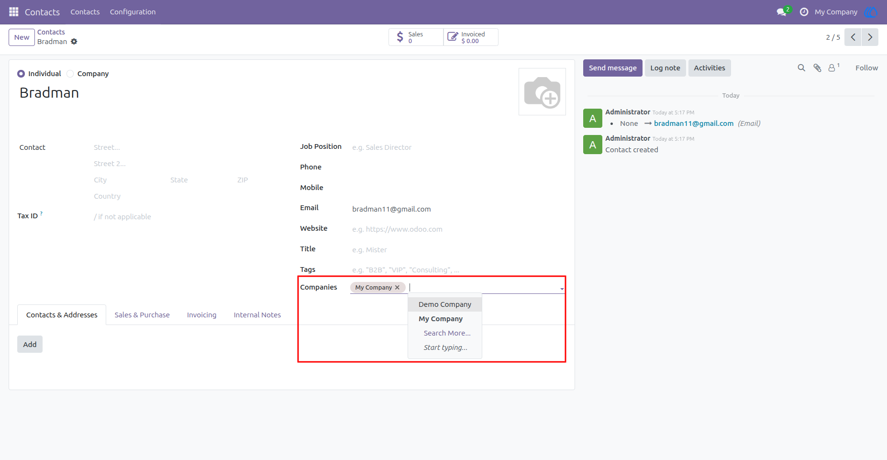
Task: Go to the next contact record
Action: (870, 37)
